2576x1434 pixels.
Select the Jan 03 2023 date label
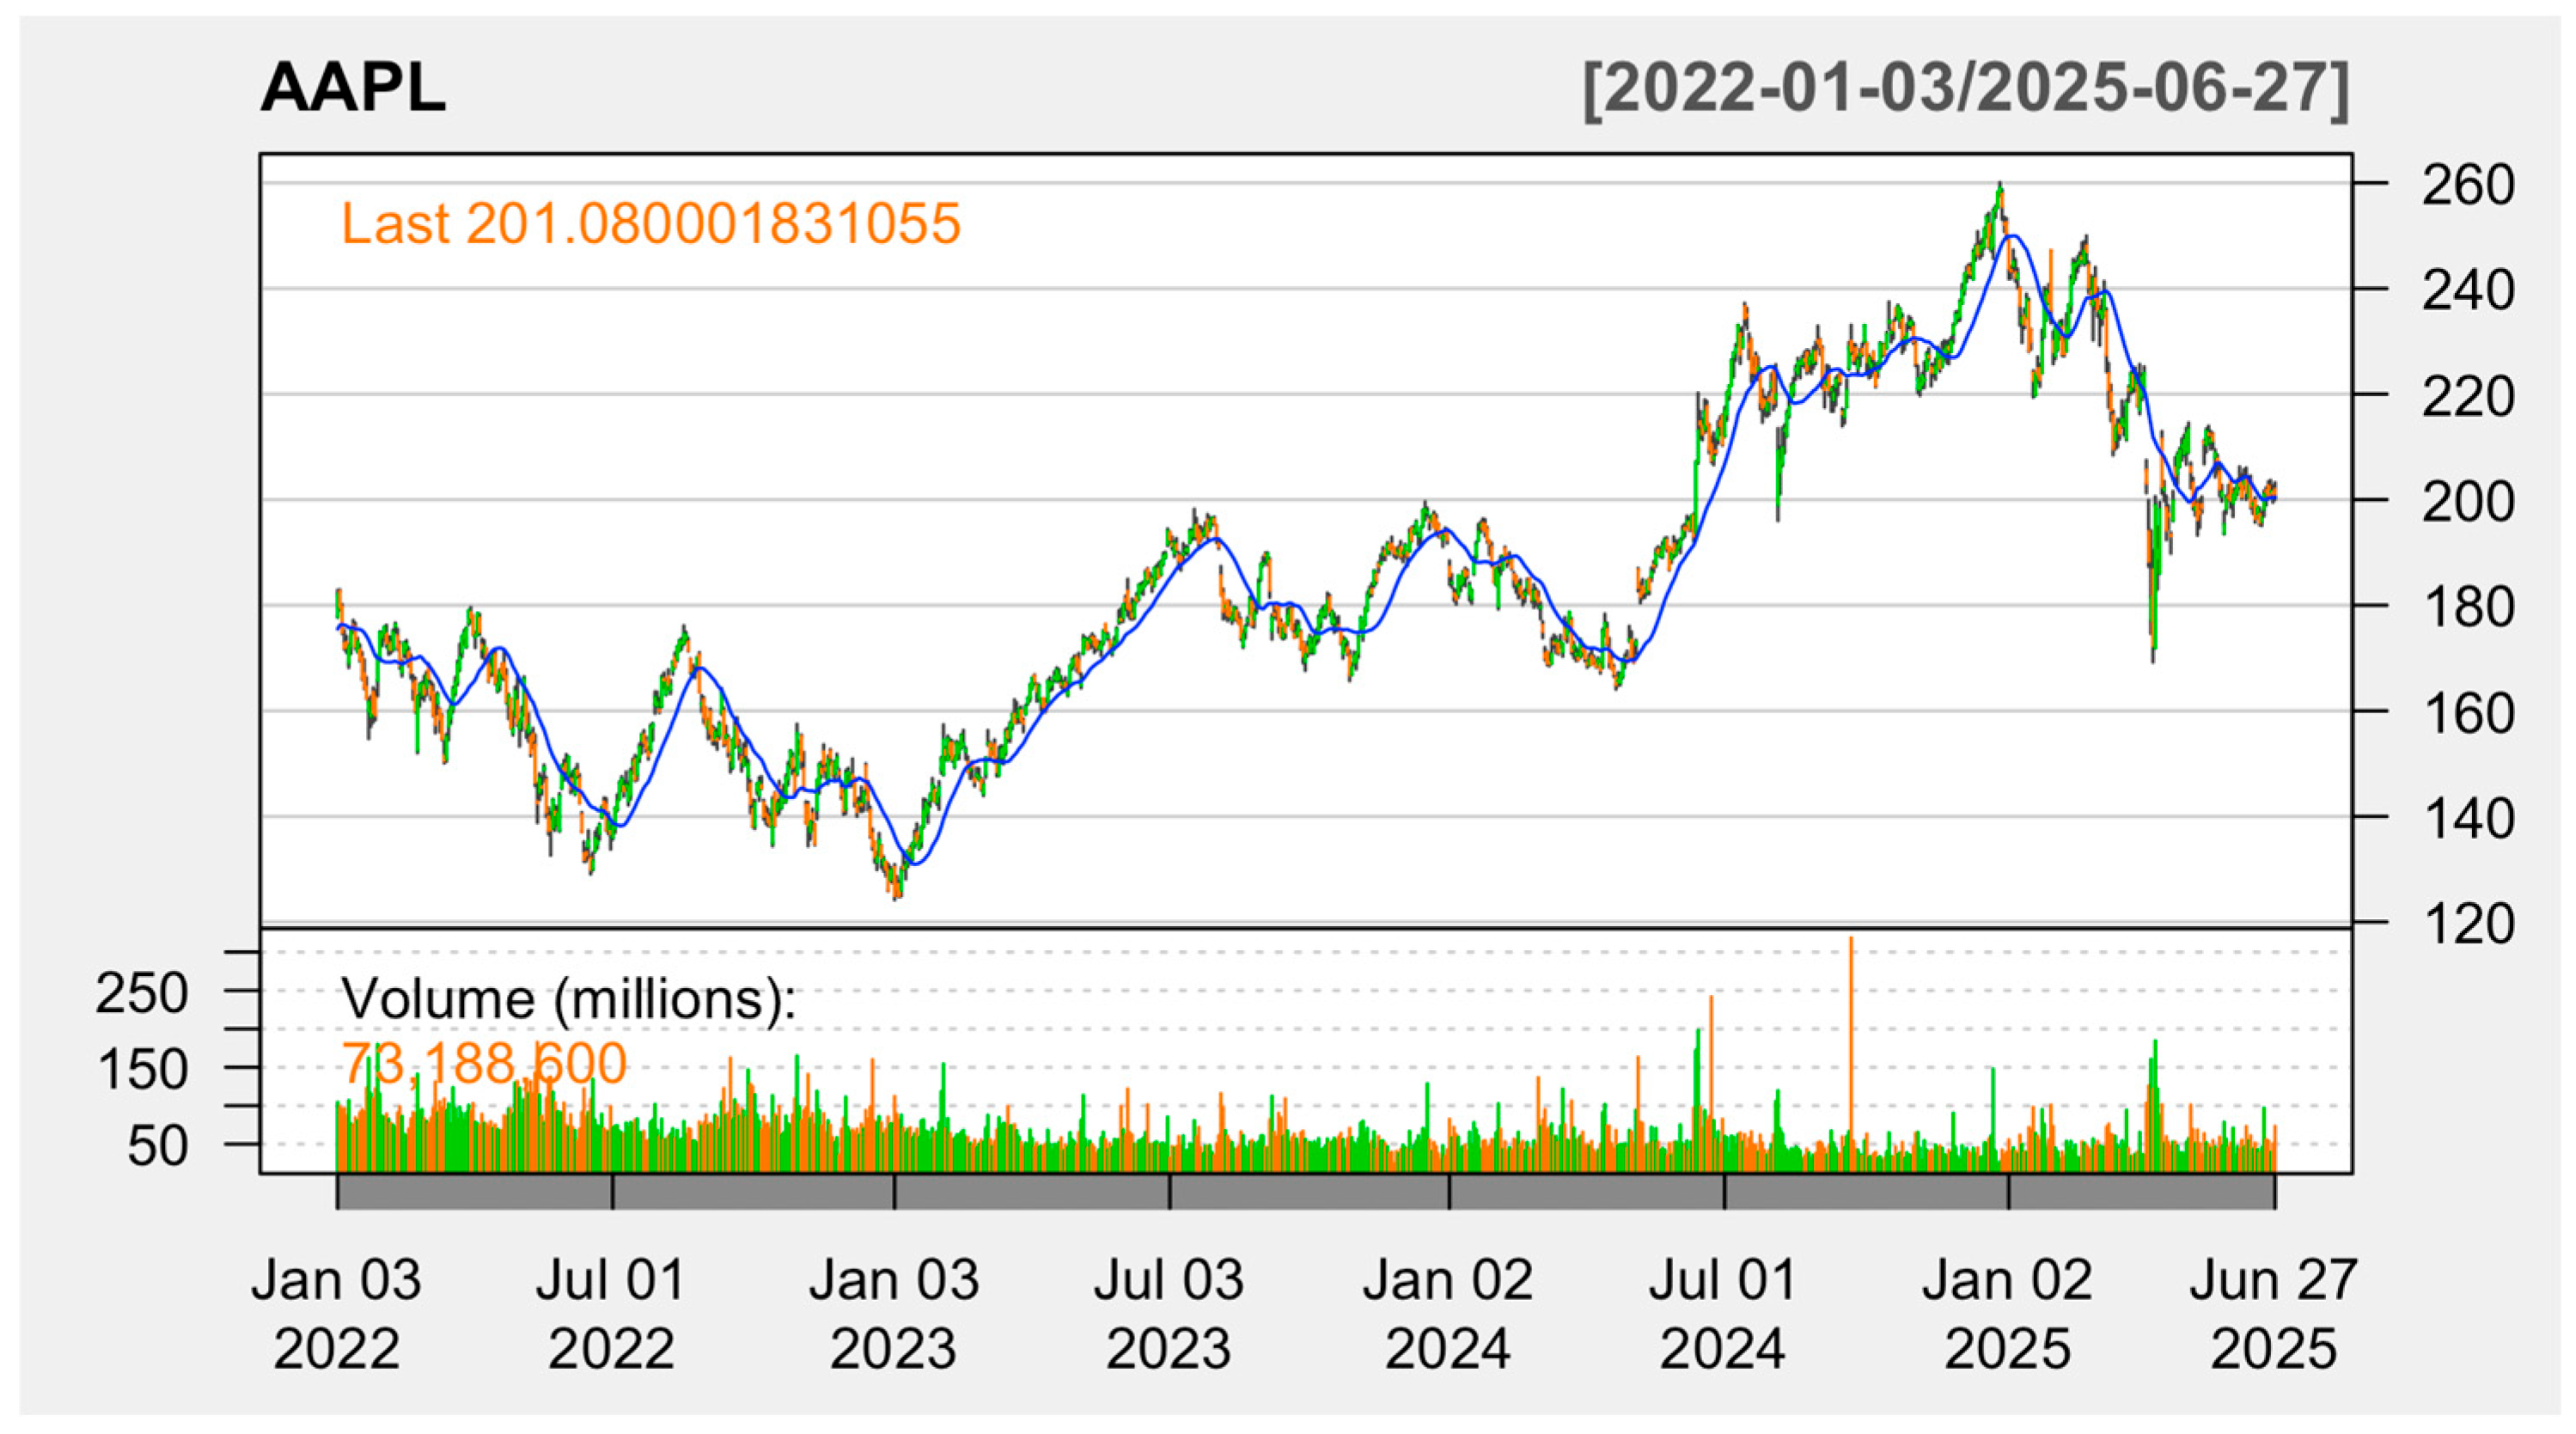893,1314
